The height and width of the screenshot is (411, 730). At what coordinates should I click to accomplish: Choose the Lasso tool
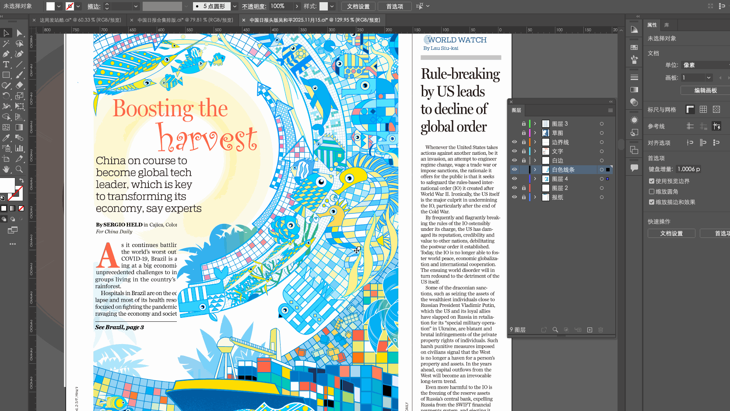click(19, 43)
